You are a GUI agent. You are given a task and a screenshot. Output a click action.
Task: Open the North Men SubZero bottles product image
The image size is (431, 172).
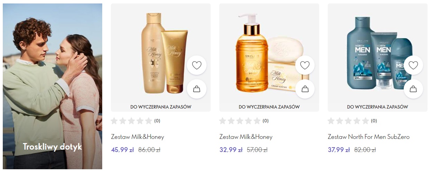point(377,53)
